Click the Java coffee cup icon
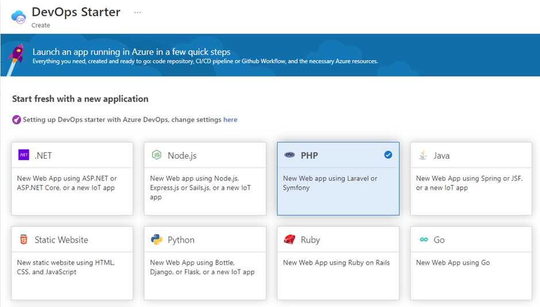540x307 pixels. 423,155
